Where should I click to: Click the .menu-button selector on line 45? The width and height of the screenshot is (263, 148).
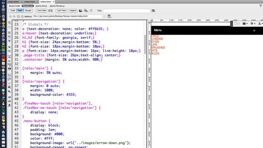coord(35,121)
